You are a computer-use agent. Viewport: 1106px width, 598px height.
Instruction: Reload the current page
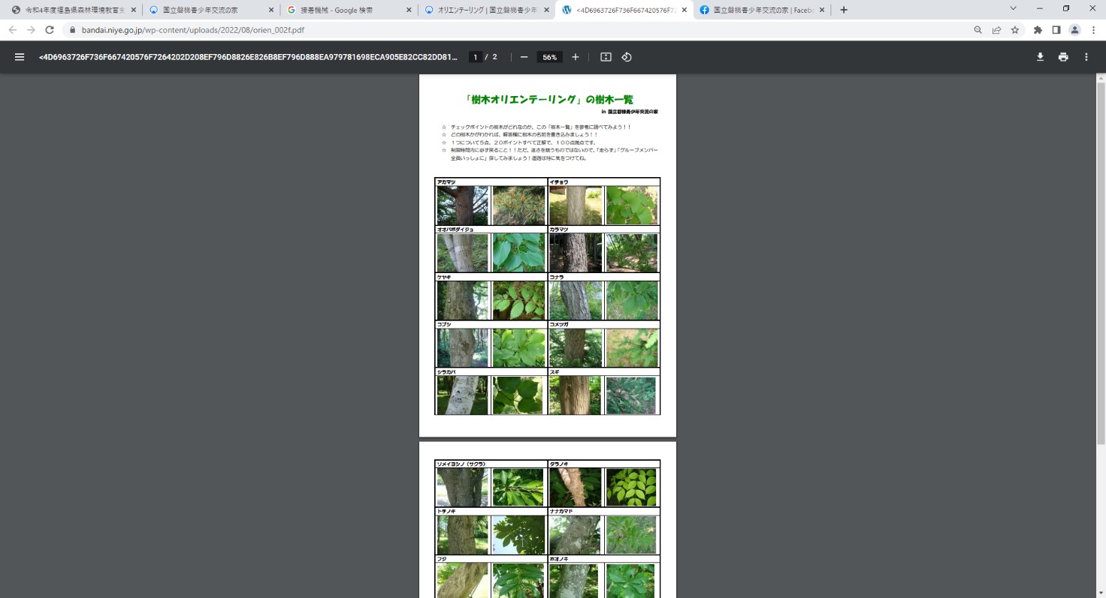pyautogui.click(x=50, y=30)
